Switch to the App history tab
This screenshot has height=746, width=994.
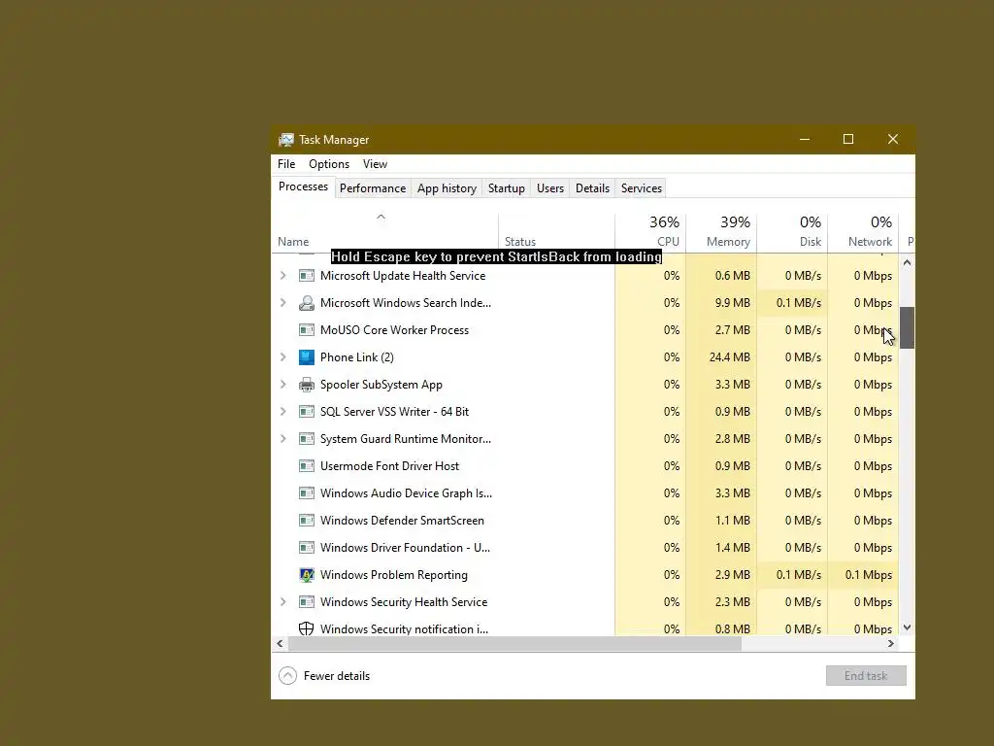pos(447,188)
